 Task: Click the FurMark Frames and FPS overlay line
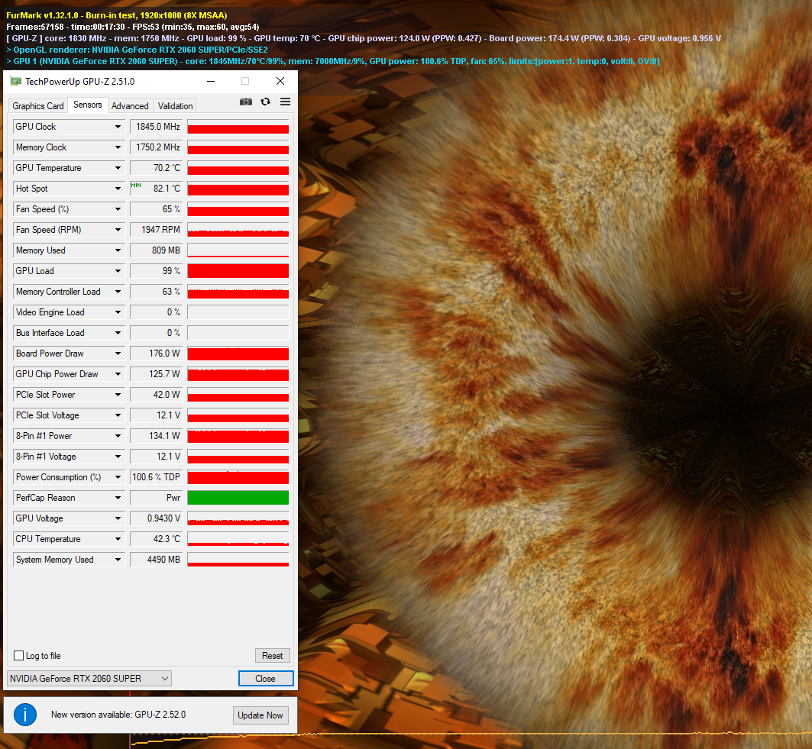point(133,27)
